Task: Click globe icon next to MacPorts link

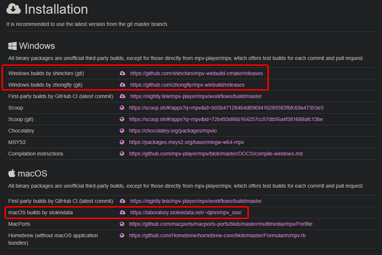Action: coord(122,224)
